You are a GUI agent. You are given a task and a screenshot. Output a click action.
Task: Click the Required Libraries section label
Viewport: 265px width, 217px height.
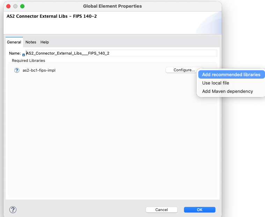pos(28,61)
